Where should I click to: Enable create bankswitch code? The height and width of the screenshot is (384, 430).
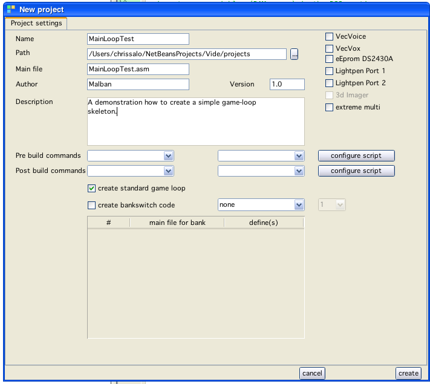point(92,205)
